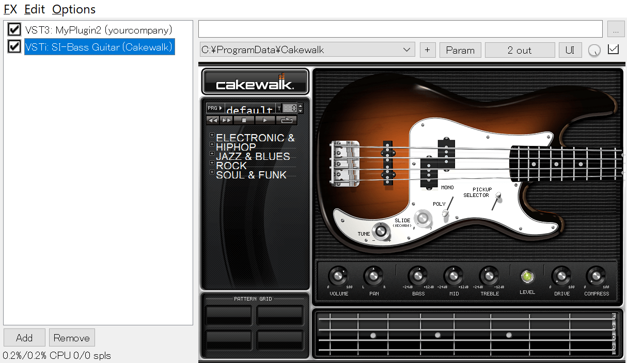Click the TREBLE EQ knob
Viewport: 627px width, 363px height.
[x=489, y=276]
